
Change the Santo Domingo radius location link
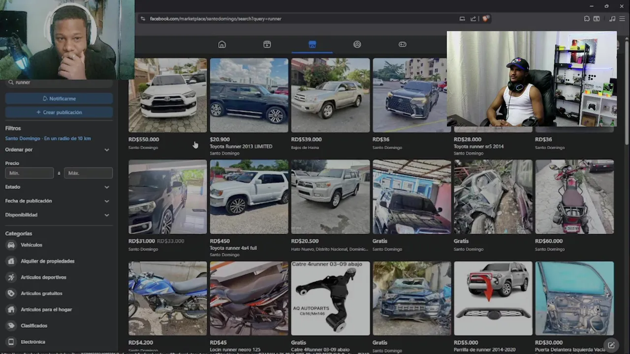pos(48,139)
